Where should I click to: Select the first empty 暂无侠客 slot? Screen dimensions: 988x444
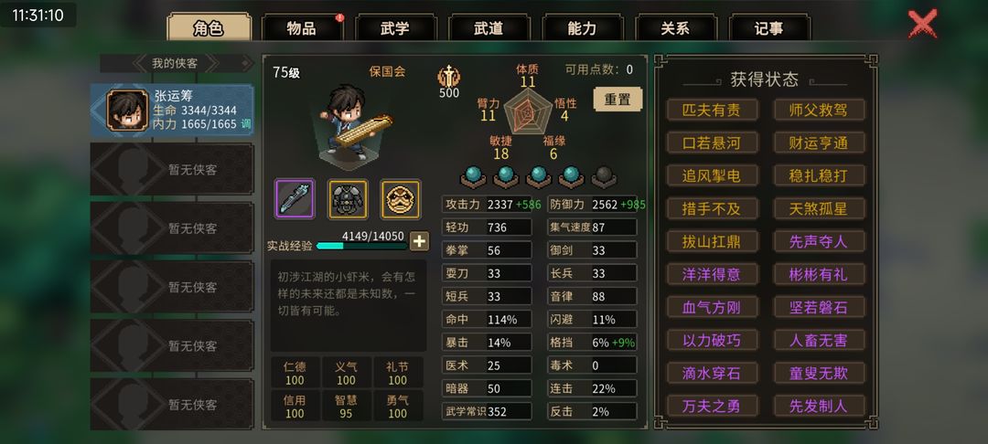172,169
